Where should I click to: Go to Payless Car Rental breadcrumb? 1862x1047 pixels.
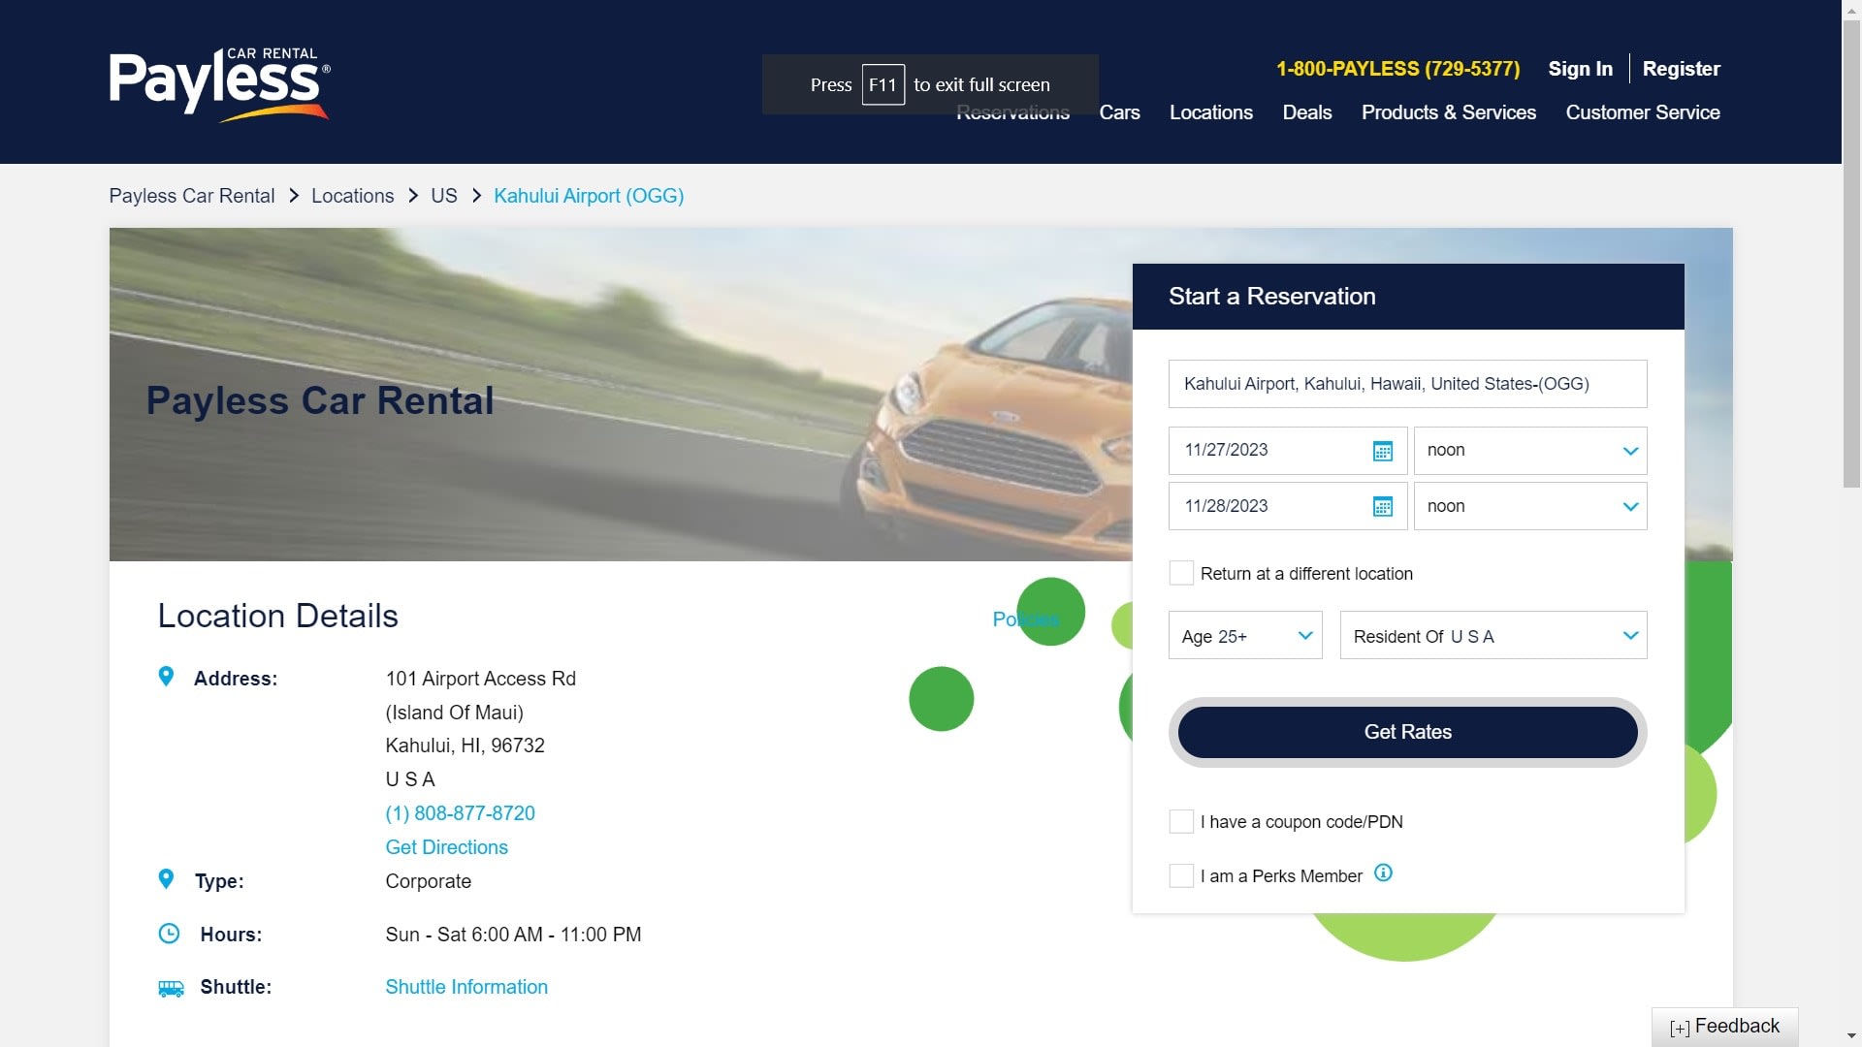[192, 196]
